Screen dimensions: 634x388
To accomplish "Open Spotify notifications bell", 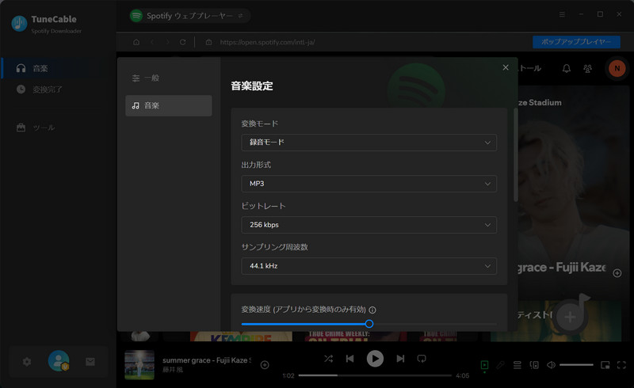I will pos(567,68).
